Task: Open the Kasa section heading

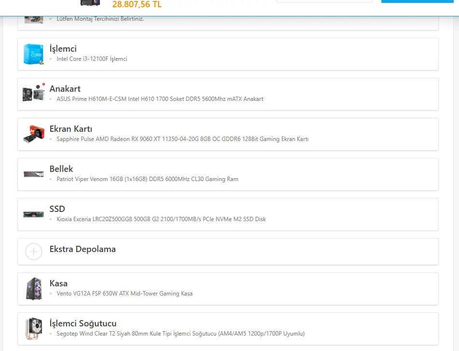Action: 58,283
